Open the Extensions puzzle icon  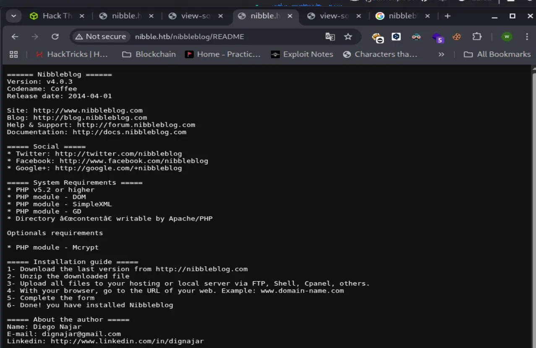point(477,37)
